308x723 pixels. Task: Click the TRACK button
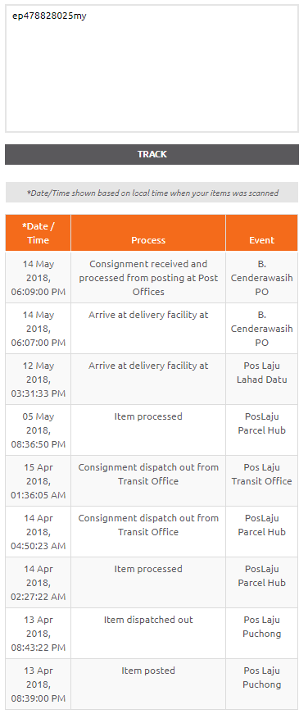tap(152, 154)
